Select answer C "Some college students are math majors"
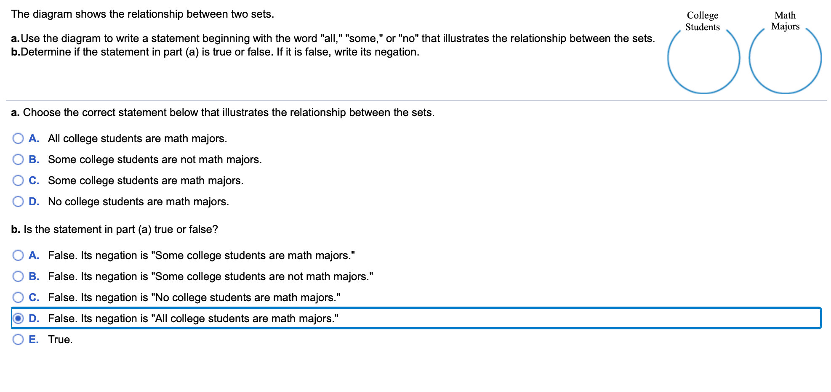The height and width of the screenshot is (392, 831). [18, 180]
